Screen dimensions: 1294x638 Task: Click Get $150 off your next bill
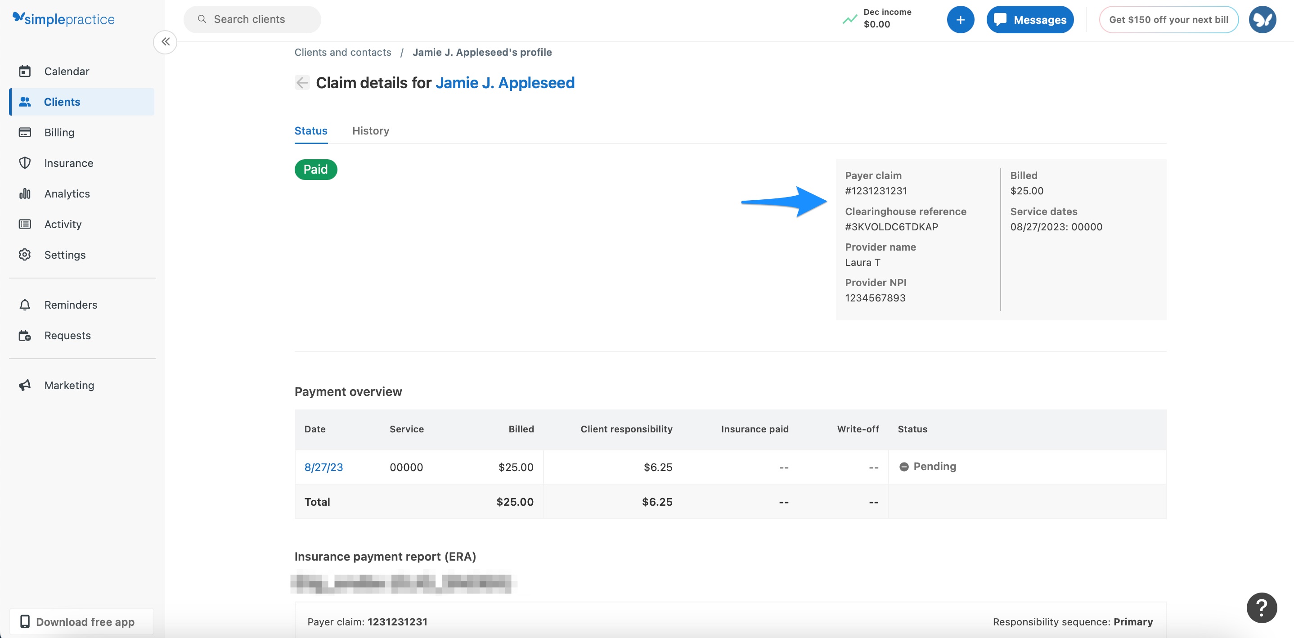(x=1168, y=20)
